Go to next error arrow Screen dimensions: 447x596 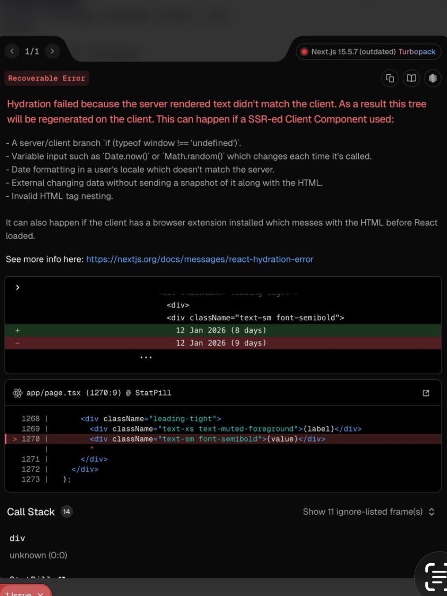pyautogui.click(x=52, y=51)
